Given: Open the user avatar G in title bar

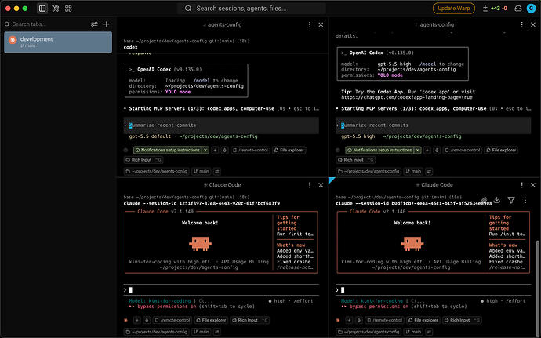Looking at the screenshot, I should pyautogui.click(x=531, y=9).
